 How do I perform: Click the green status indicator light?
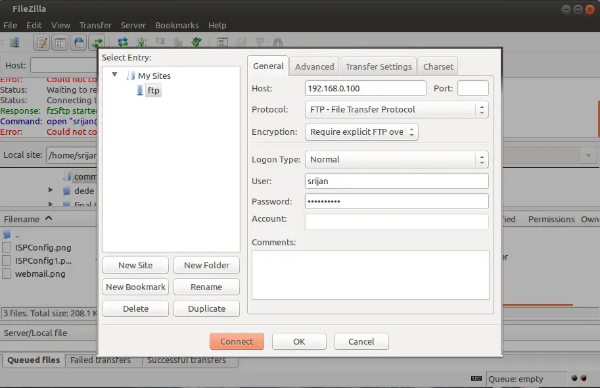point(574,378)
